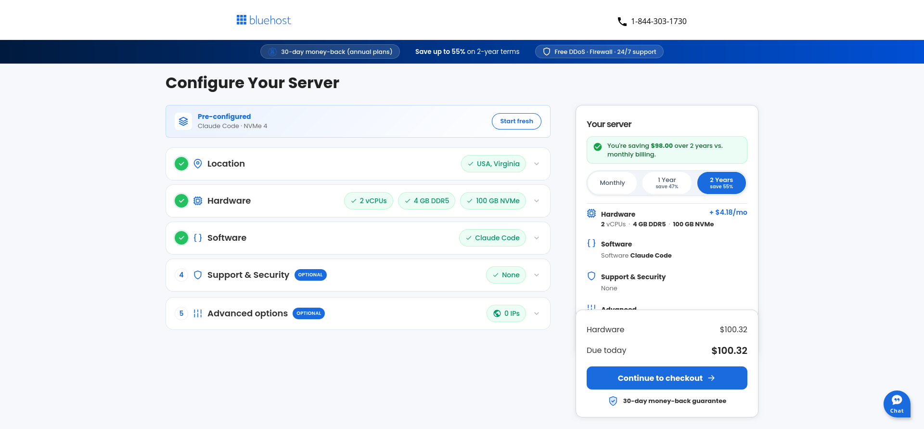Image resolution: width=924 pixels, height=429 pixels.
Task: Open the Hardware row heading
Action: coord(229,201)
